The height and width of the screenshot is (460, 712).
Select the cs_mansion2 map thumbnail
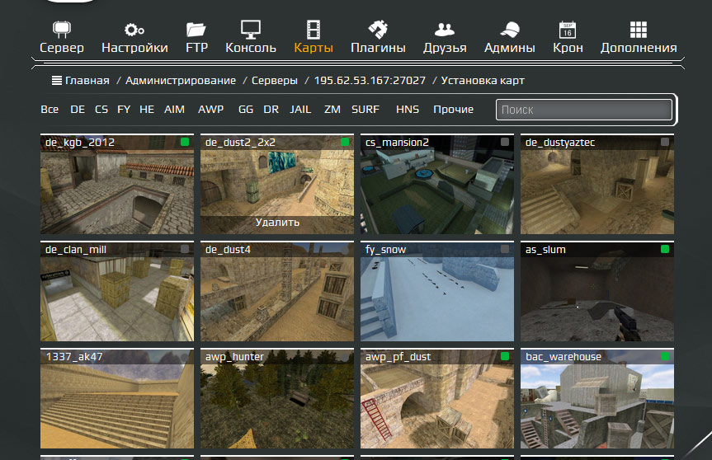point(437,184)
